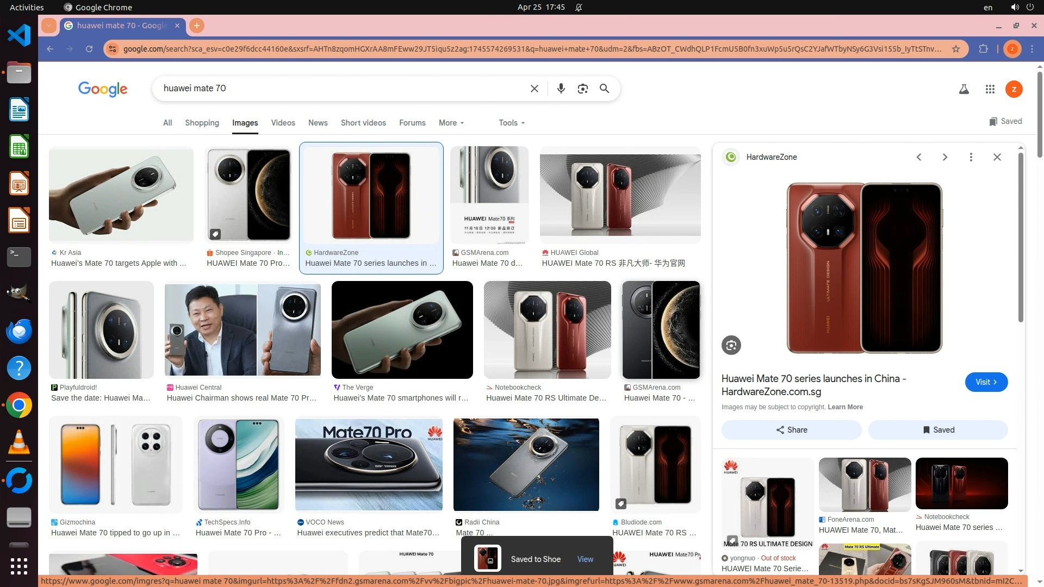Screen dimensions: 1044x587
Task: Click Google Lens icon on preview image
Action: [x=731, y=345]
